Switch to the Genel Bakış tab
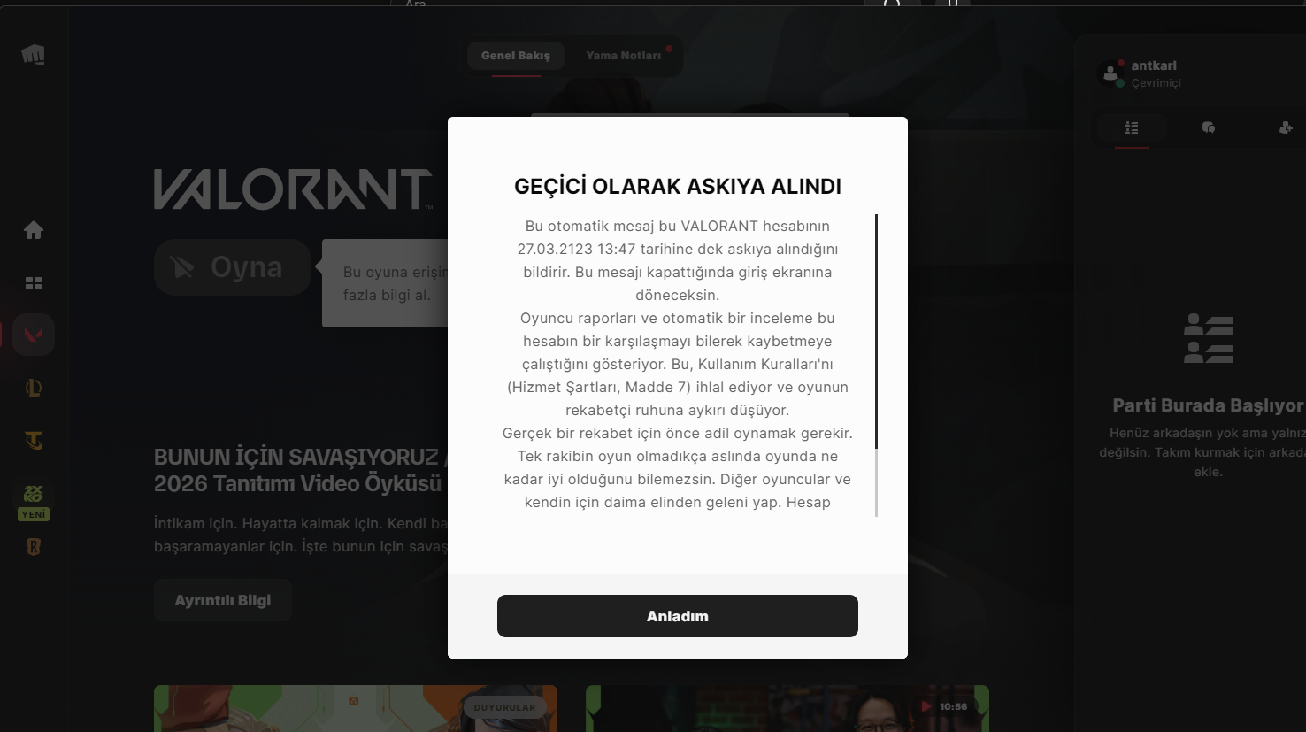Image resolution: width=1306 pixels, height=732 pixels. pyautogui.click(x=516, y=56)
